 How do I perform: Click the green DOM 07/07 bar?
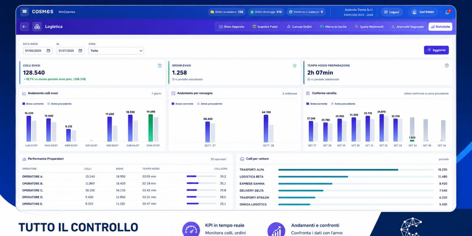click(150, 128)
